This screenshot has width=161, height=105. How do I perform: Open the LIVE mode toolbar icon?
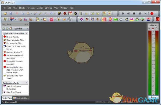coord(70,13)
